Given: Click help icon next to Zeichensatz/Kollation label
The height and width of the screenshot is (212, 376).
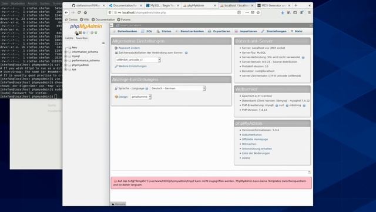Looking at the screenshot, I should [186, 52].
